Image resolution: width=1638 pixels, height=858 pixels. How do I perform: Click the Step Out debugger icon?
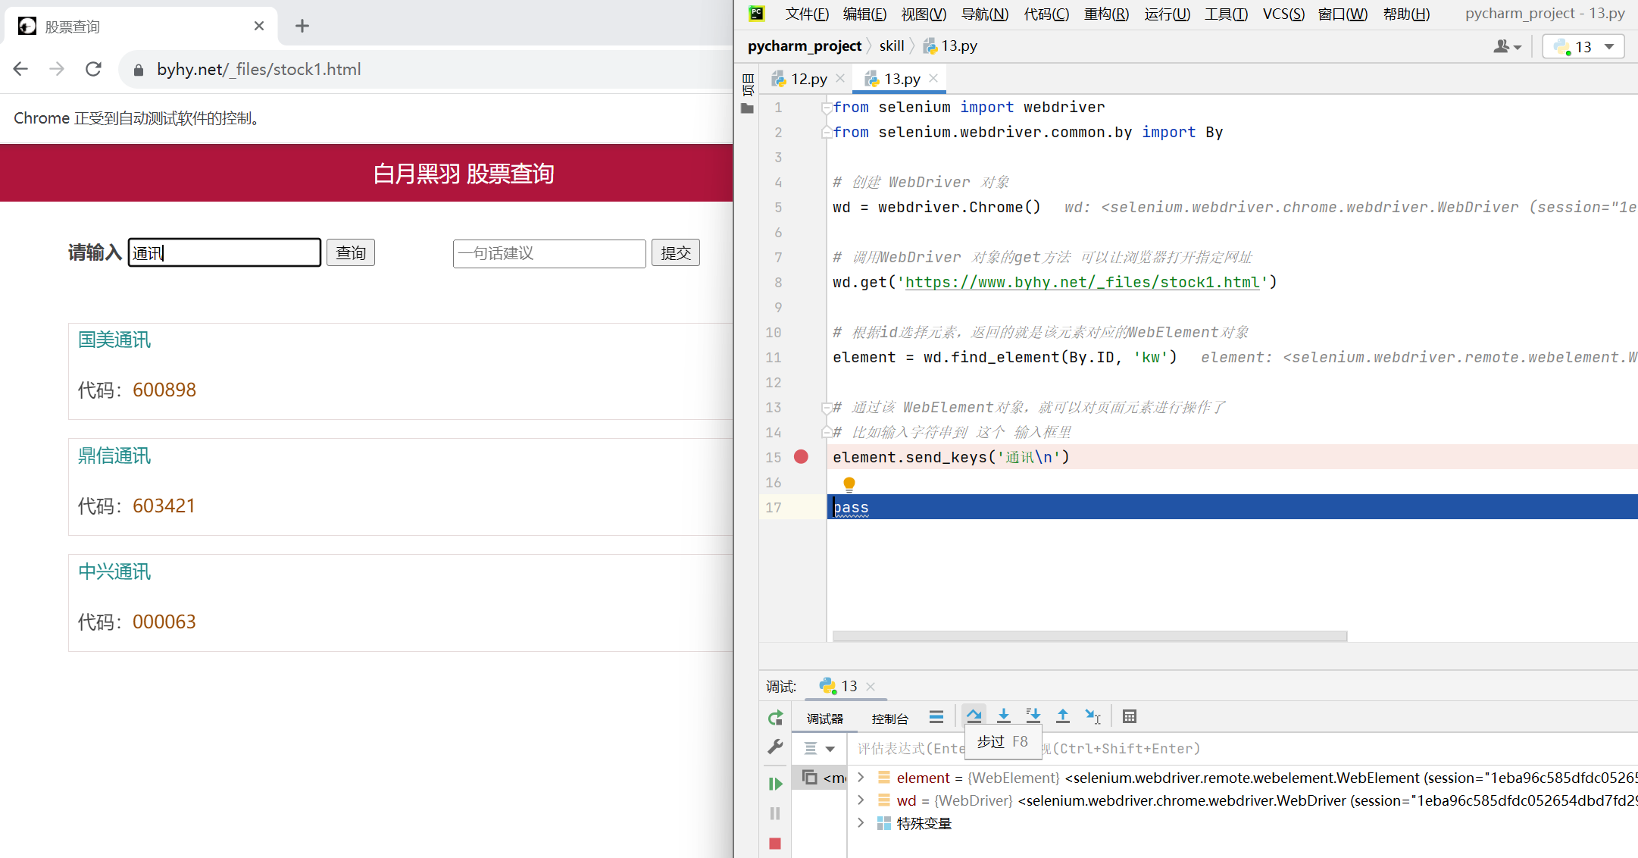click(x=1063, y=716)
